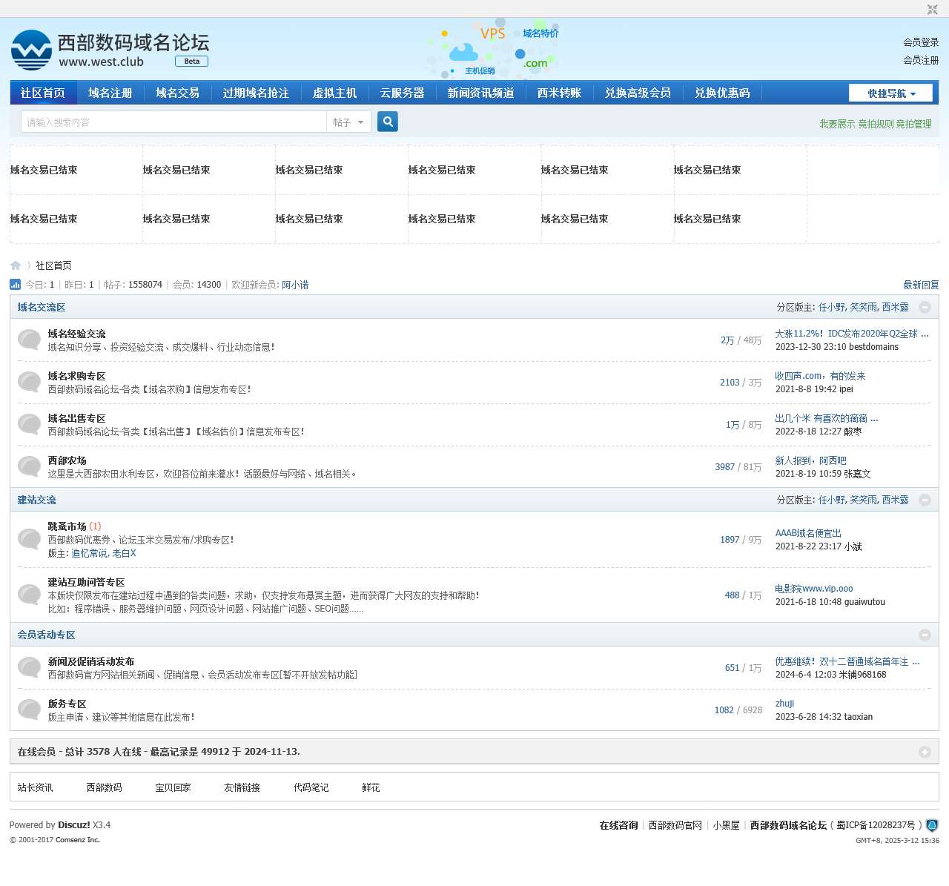Click the 会员登录 login link
The height and width of the screenshot is (886, 949).
click(x=921, y=42)
